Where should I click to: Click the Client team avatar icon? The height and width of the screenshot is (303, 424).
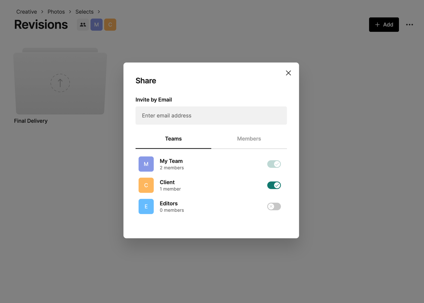pos(146,185)
